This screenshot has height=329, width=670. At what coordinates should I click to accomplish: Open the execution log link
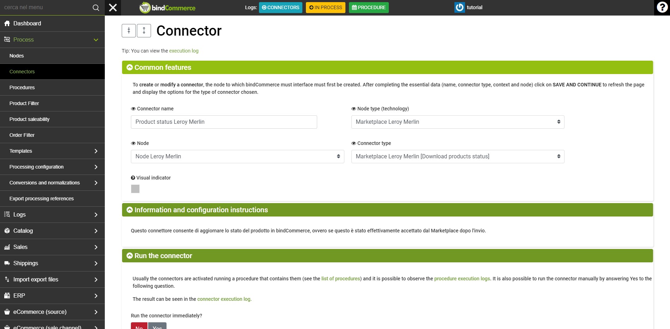pos(184,51)
